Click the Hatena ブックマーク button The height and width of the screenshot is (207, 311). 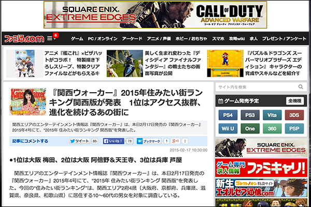[x=149, y=141]
